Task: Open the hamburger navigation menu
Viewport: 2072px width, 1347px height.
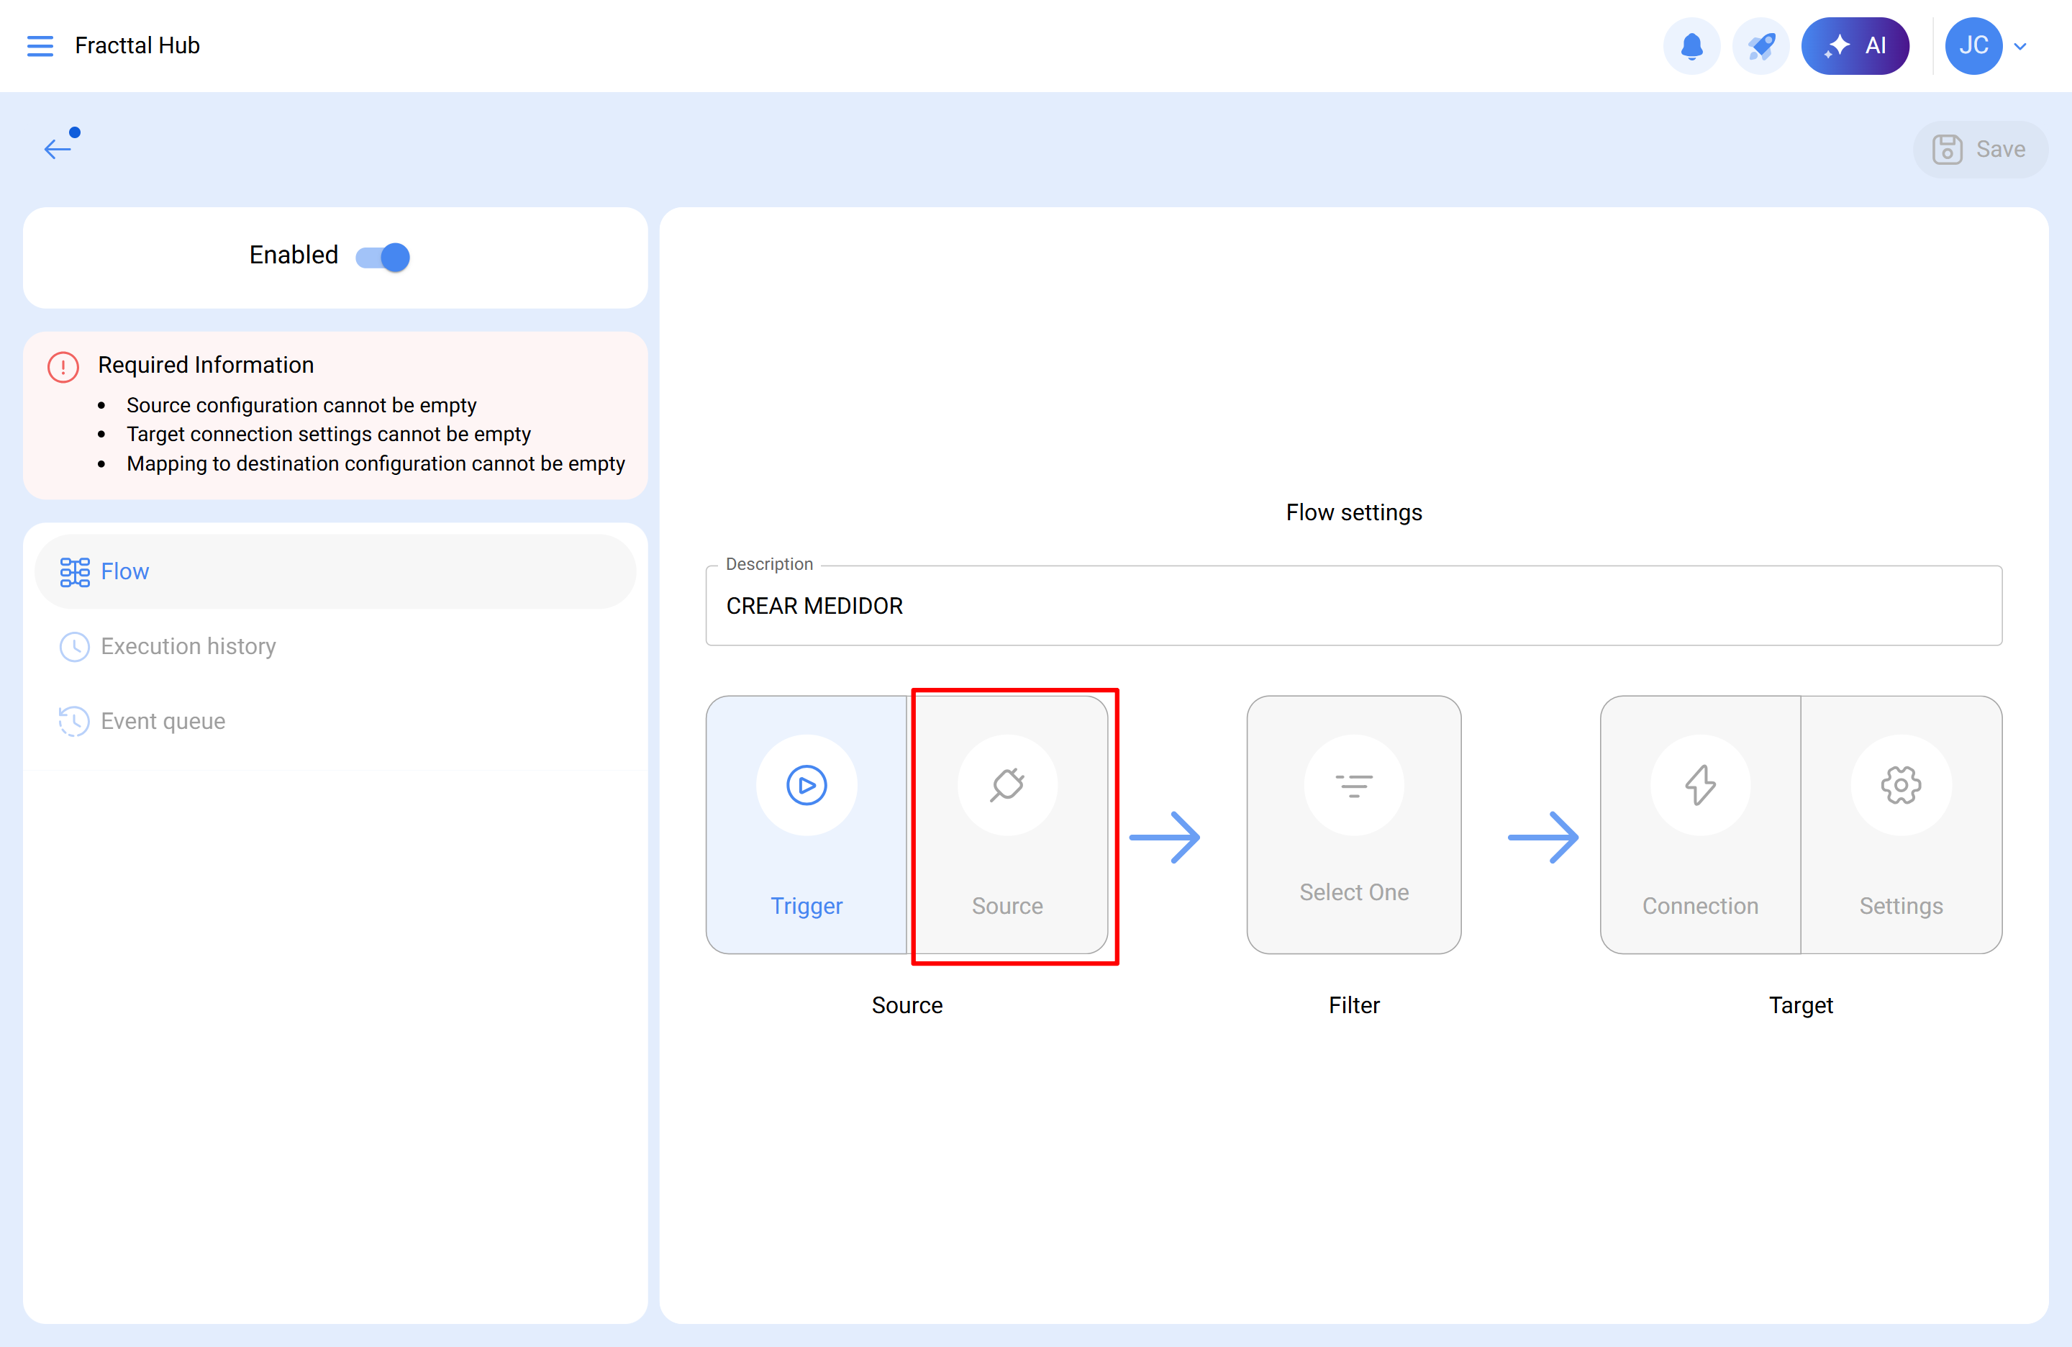Action: [x=40, y=45]
